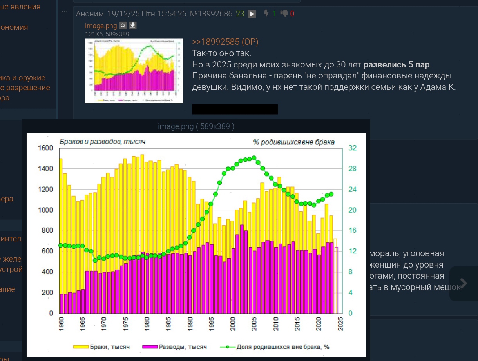Click post number №18992686
478x361 pixels.
pos(211,14)
